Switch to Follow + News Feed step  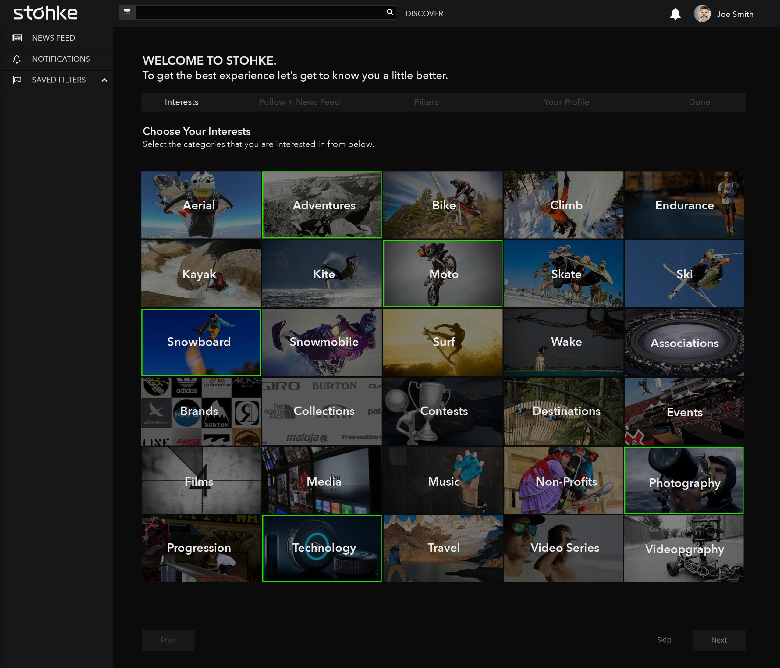click(x=299, y=102)
